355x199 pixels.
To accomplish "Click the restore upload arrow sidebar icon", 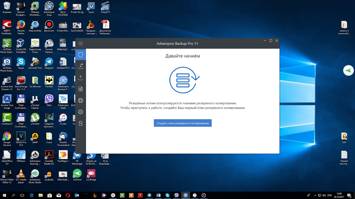I will pyautogui.click(x=81, y=78).
